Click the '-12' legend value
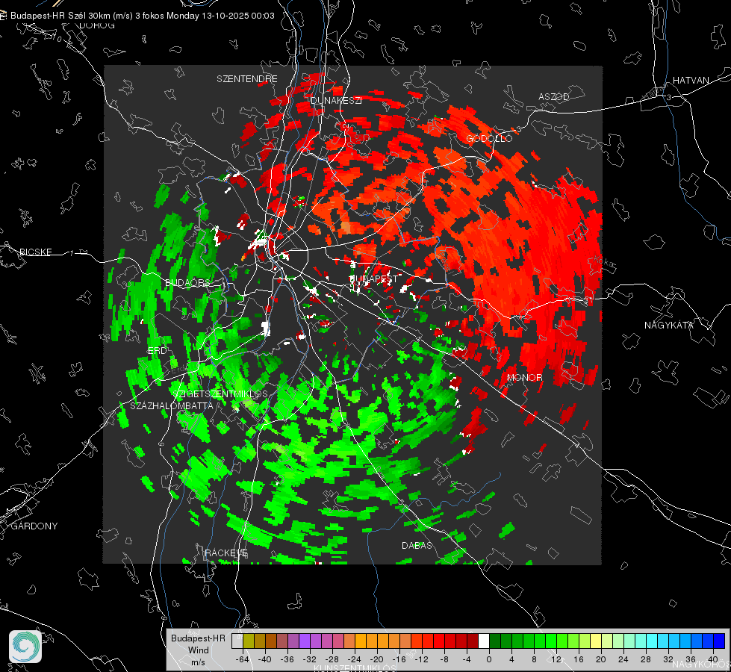 tap(422, 659)
